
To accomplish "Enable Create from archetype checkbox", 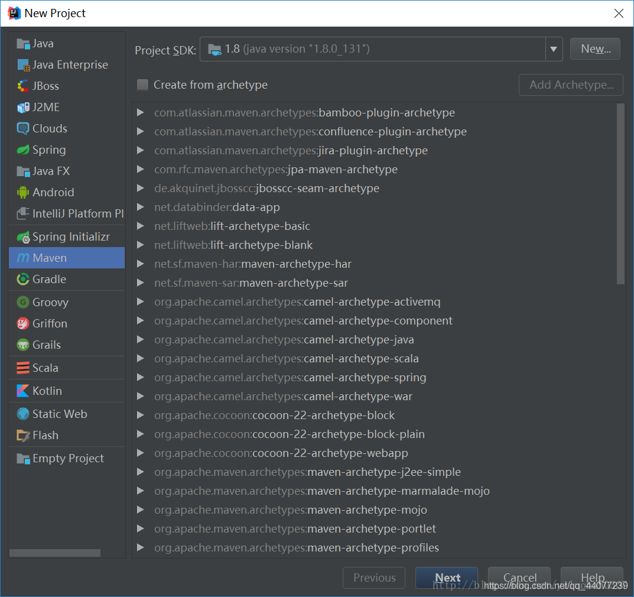I will [142, 85].
